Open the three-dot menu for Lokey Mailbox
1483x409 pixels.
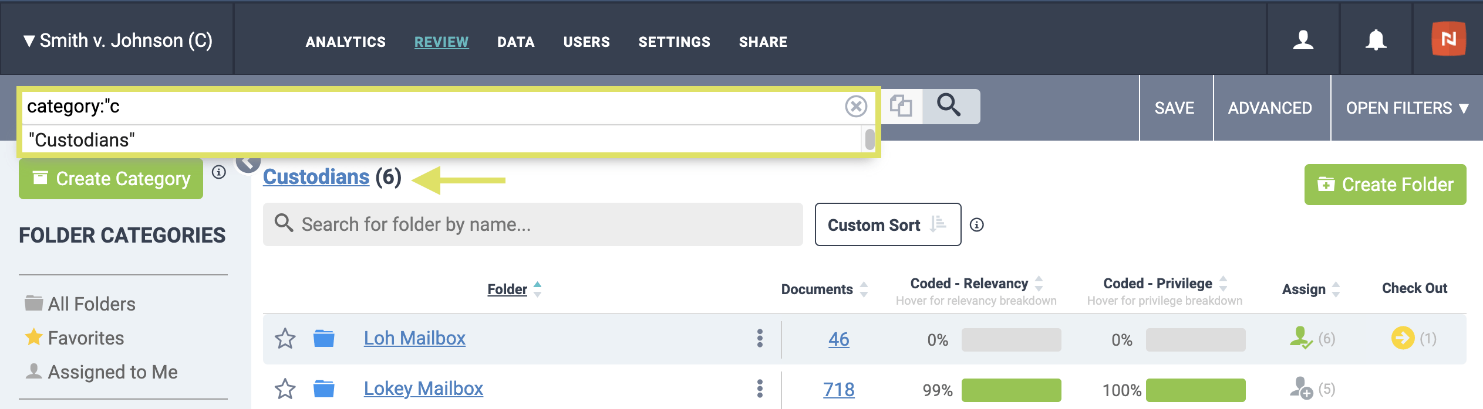click(x=760, y=388)
